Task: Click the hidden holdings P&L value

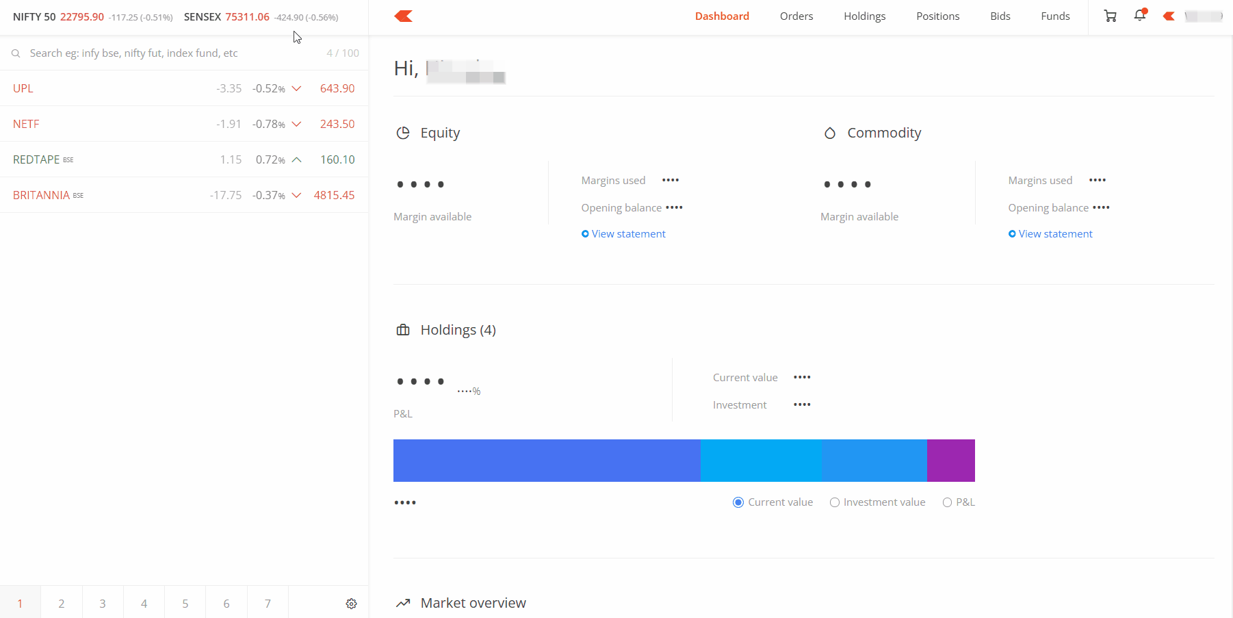Action: pyautogui.click(x=421, y=381)
